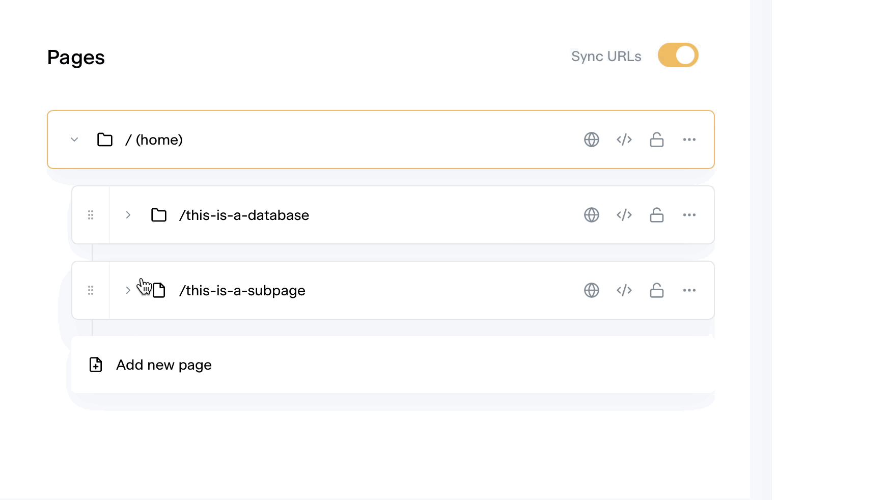Click the code icon in the / (home) row
889x500 pixels.
624,140
